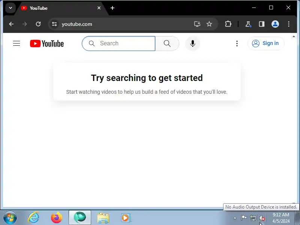The image size is (300, 225).
Task: Focus the YouTube Search input field
Action: pyautogui.click(x=118, y=43)
